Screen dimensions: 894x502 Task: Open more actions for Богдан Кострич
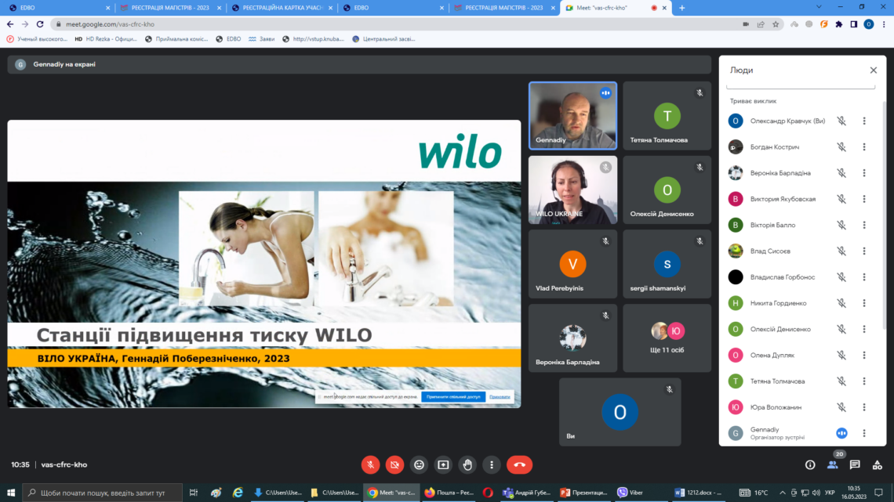(x=864, y=147)
